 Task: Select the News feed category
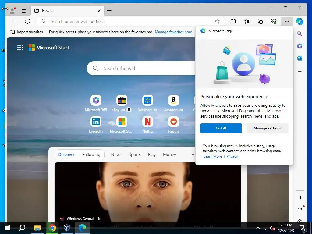[x=116, y=154]
